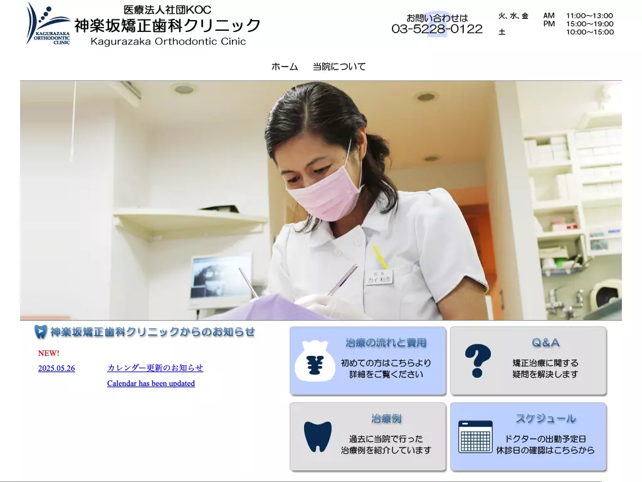Click 疑問を解決します text
The height and width of the screenshot is (482, 642).
pos(545,374)
